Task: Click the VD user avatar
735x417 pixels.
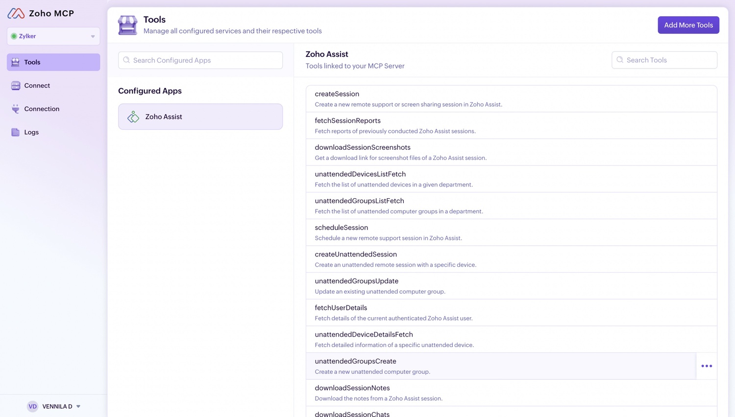Action: 32,406
